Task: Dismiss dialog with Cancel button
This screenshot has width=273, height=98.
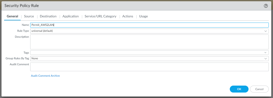Action: coord(259,89)
